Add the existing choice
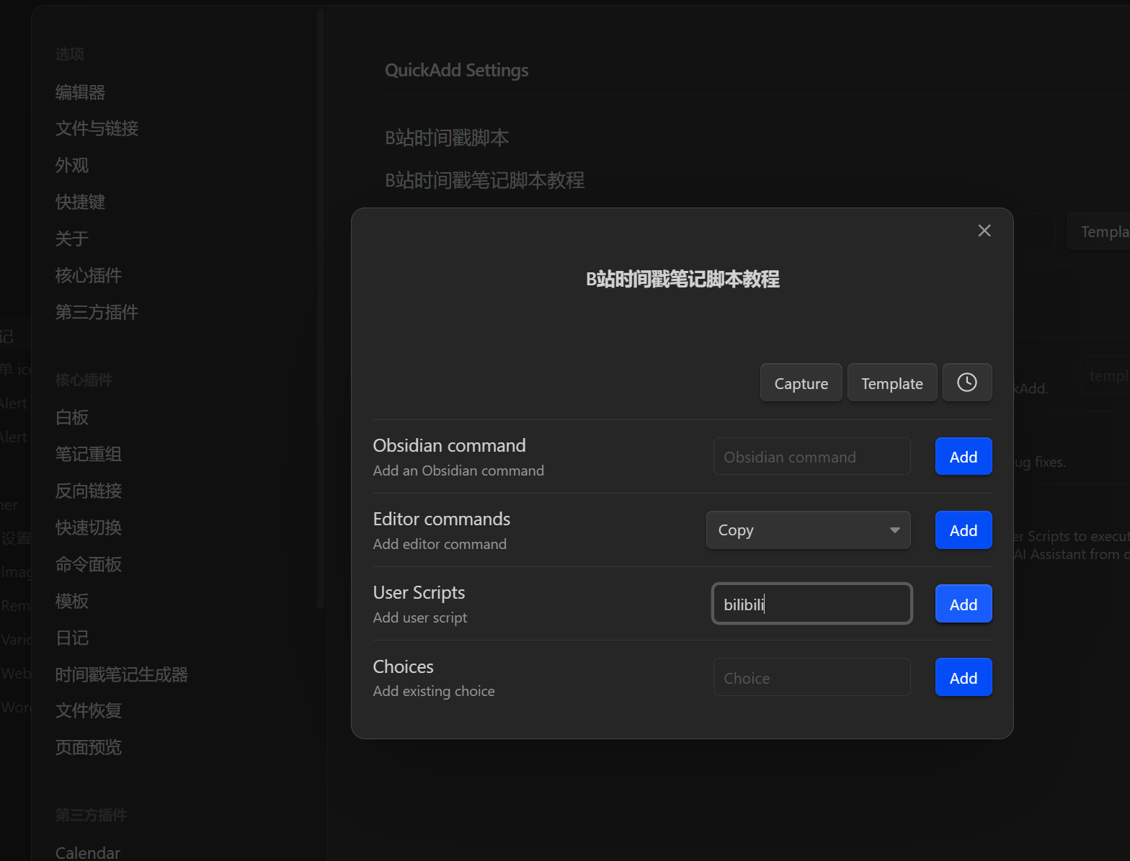 coord(963,678)
